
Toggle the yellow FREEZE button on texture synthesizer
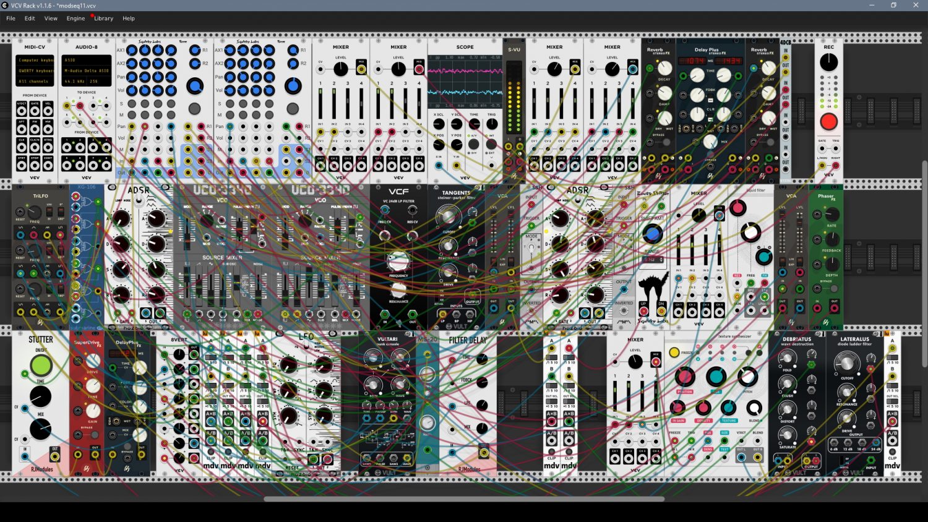pos(674,353)
